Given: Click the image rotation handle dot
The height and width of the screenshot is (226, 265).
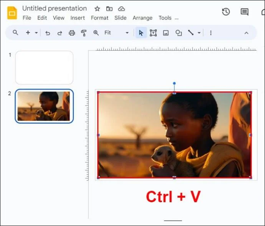Looking at the screenshot, I should pos(174,83).
